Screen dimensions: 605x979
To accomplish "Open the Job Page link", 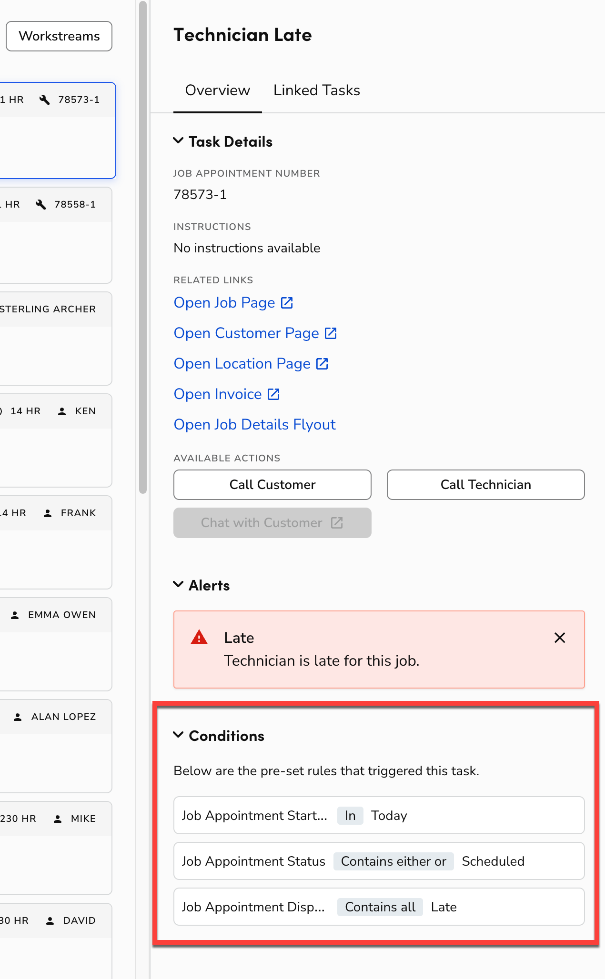I will click(233, 303).
